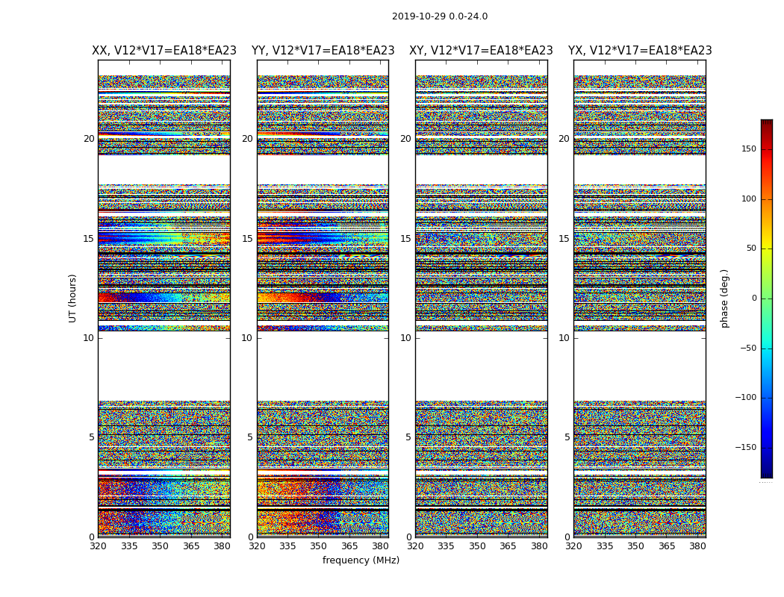Click the colorbar tick label '−100'

746,397
